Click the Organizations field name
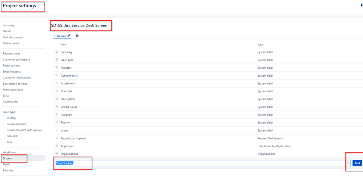 tap(69, 154)
